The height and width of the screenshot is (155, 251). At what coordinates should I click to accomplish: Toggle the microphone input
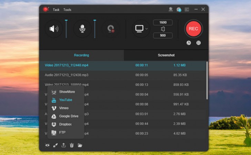(x=82, y=29)
